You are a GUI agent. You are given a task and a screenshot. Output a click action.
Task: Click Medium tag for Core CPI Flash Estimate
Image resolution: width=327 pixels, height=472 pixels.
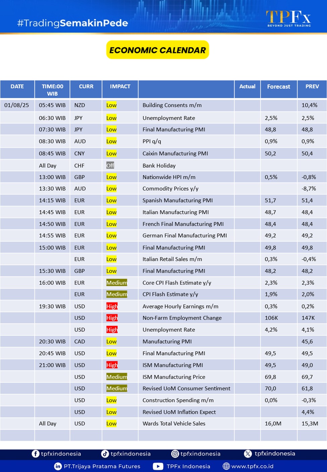point(116,283)
